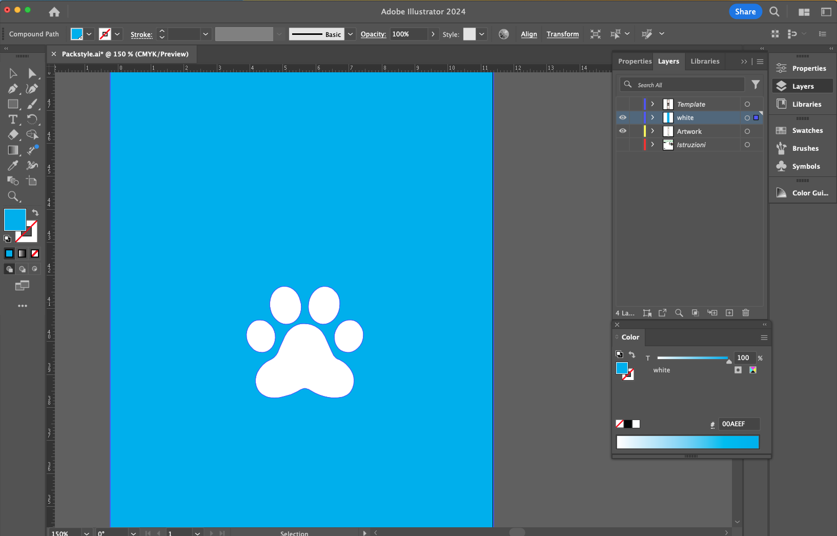
Task: Hide the Artwork layer
Action: (x=623, y=131)
